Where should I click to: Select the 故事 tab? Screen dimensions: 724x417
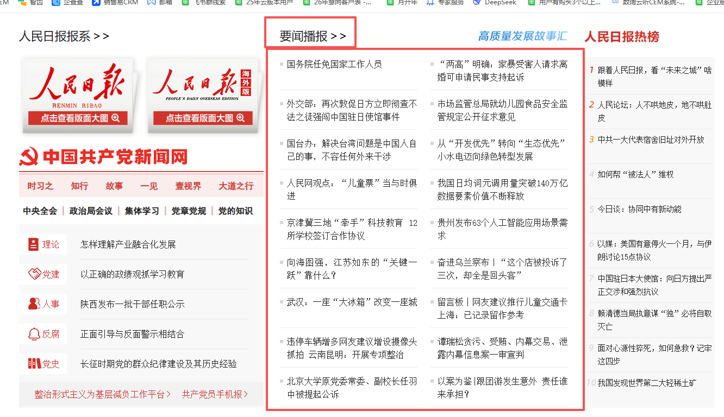(114, 186)
